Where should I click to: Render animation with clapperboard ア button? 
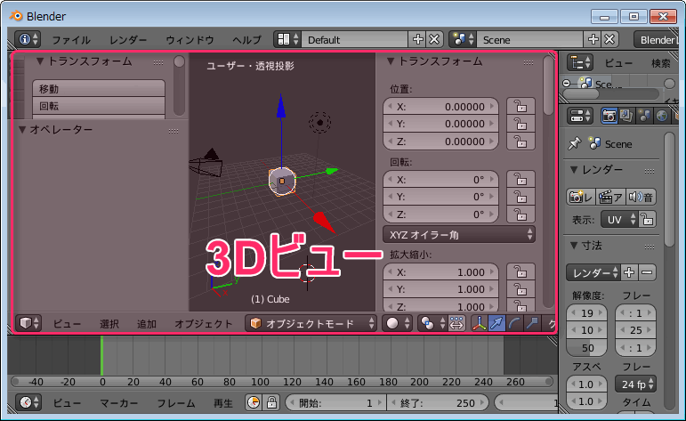tap(609, 197)
